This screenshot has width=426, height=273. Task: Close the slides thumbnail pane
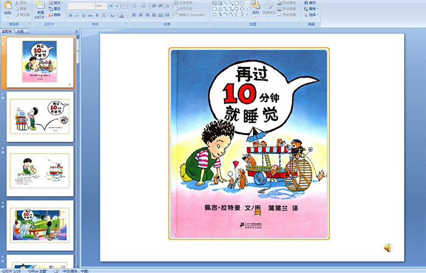[x=77, y=32]
